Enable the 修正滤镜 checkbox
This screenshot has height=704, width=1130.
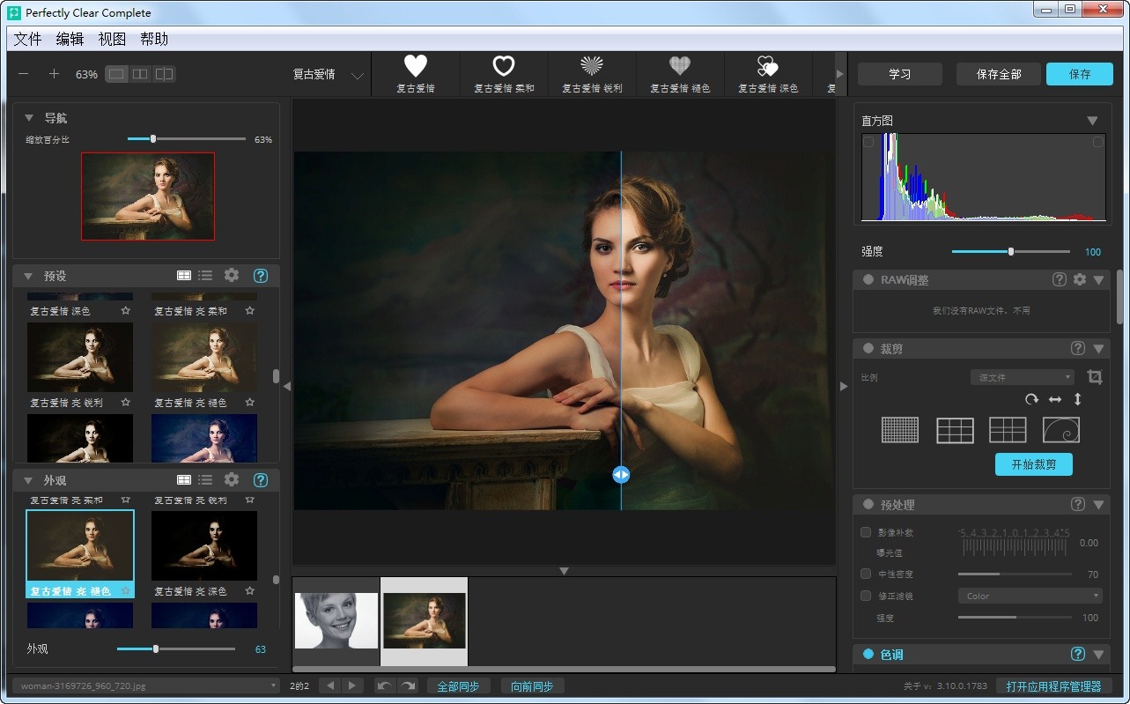pyautogui.click(x=866, y=596)
